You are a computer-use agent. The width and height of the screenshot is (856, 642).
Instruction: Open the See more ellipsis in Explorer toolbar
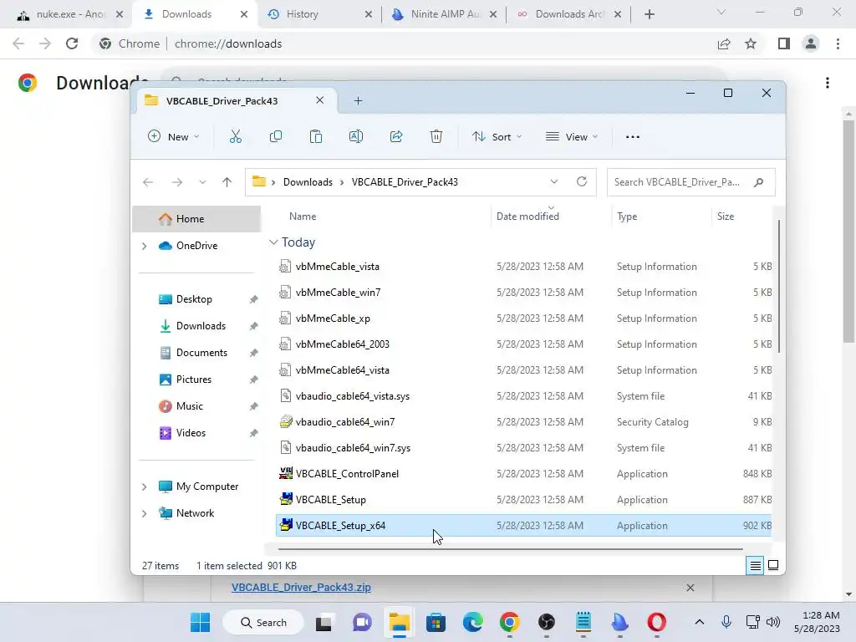[633, 136]
